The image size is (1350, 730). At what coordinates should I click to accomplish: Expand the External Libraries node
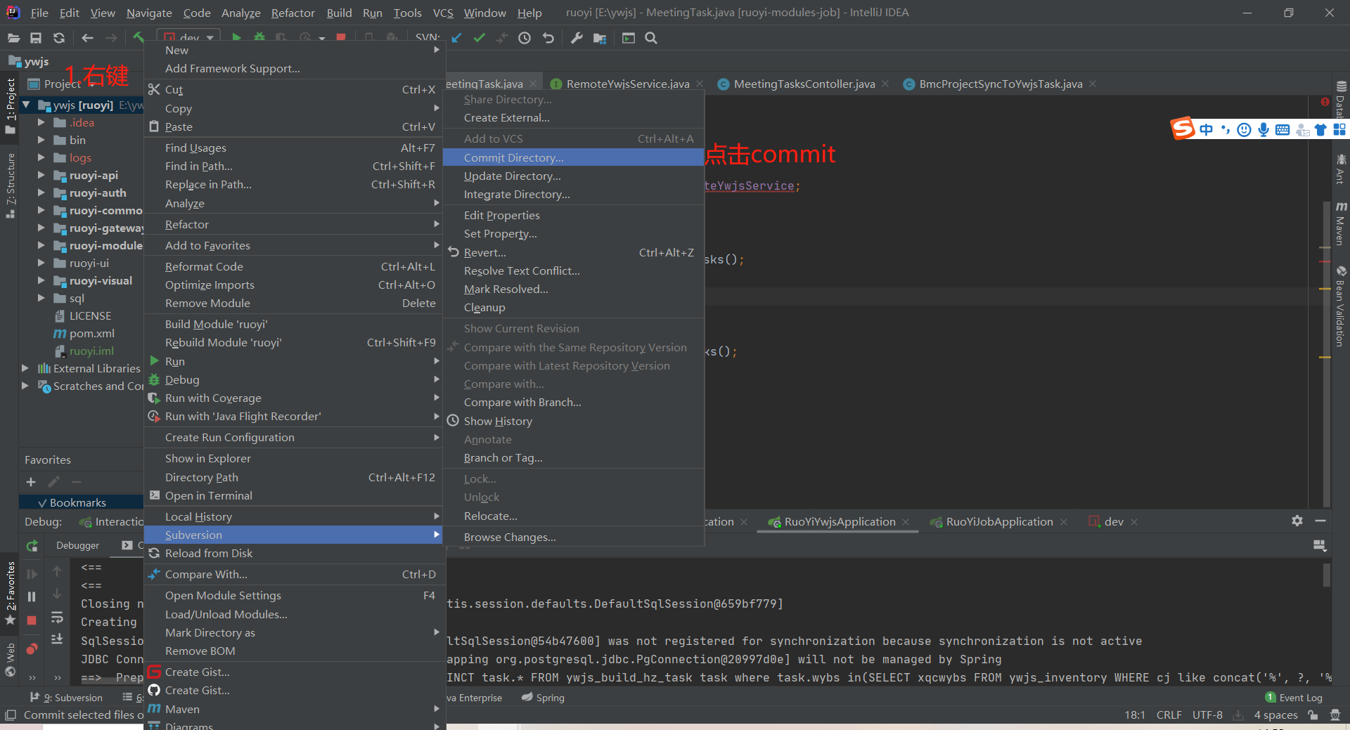(x=25, y=368)
